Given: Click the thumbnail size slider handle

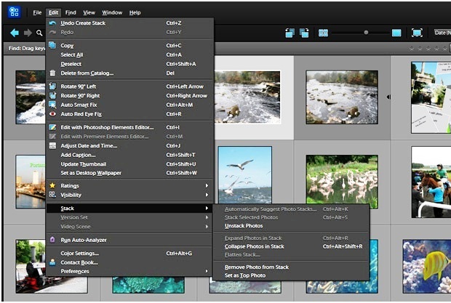Looking at the screenshot, I should click(x=365, y=33).
